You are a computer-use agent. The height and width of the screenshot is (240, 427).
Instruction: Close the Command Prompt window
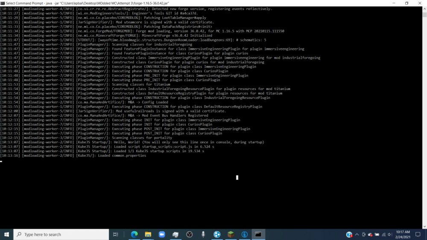click(420, 3)
